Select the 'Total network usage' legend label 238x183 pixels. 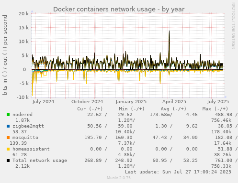(40, 161)
